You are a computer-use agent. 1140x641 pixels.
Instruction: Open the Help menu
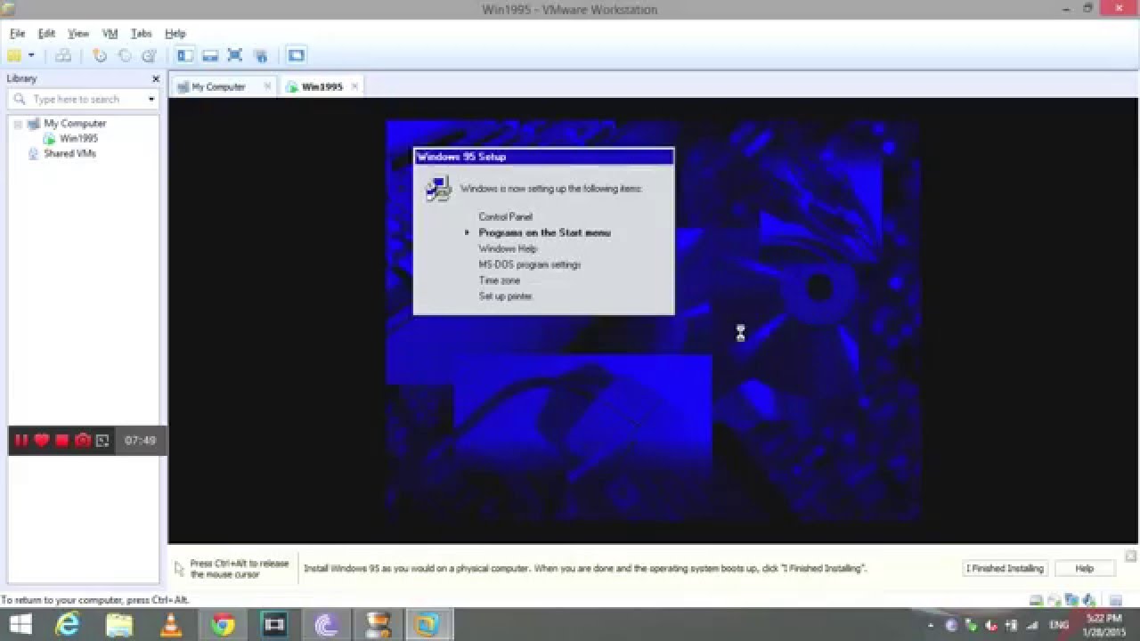click(x=175, y=34)
